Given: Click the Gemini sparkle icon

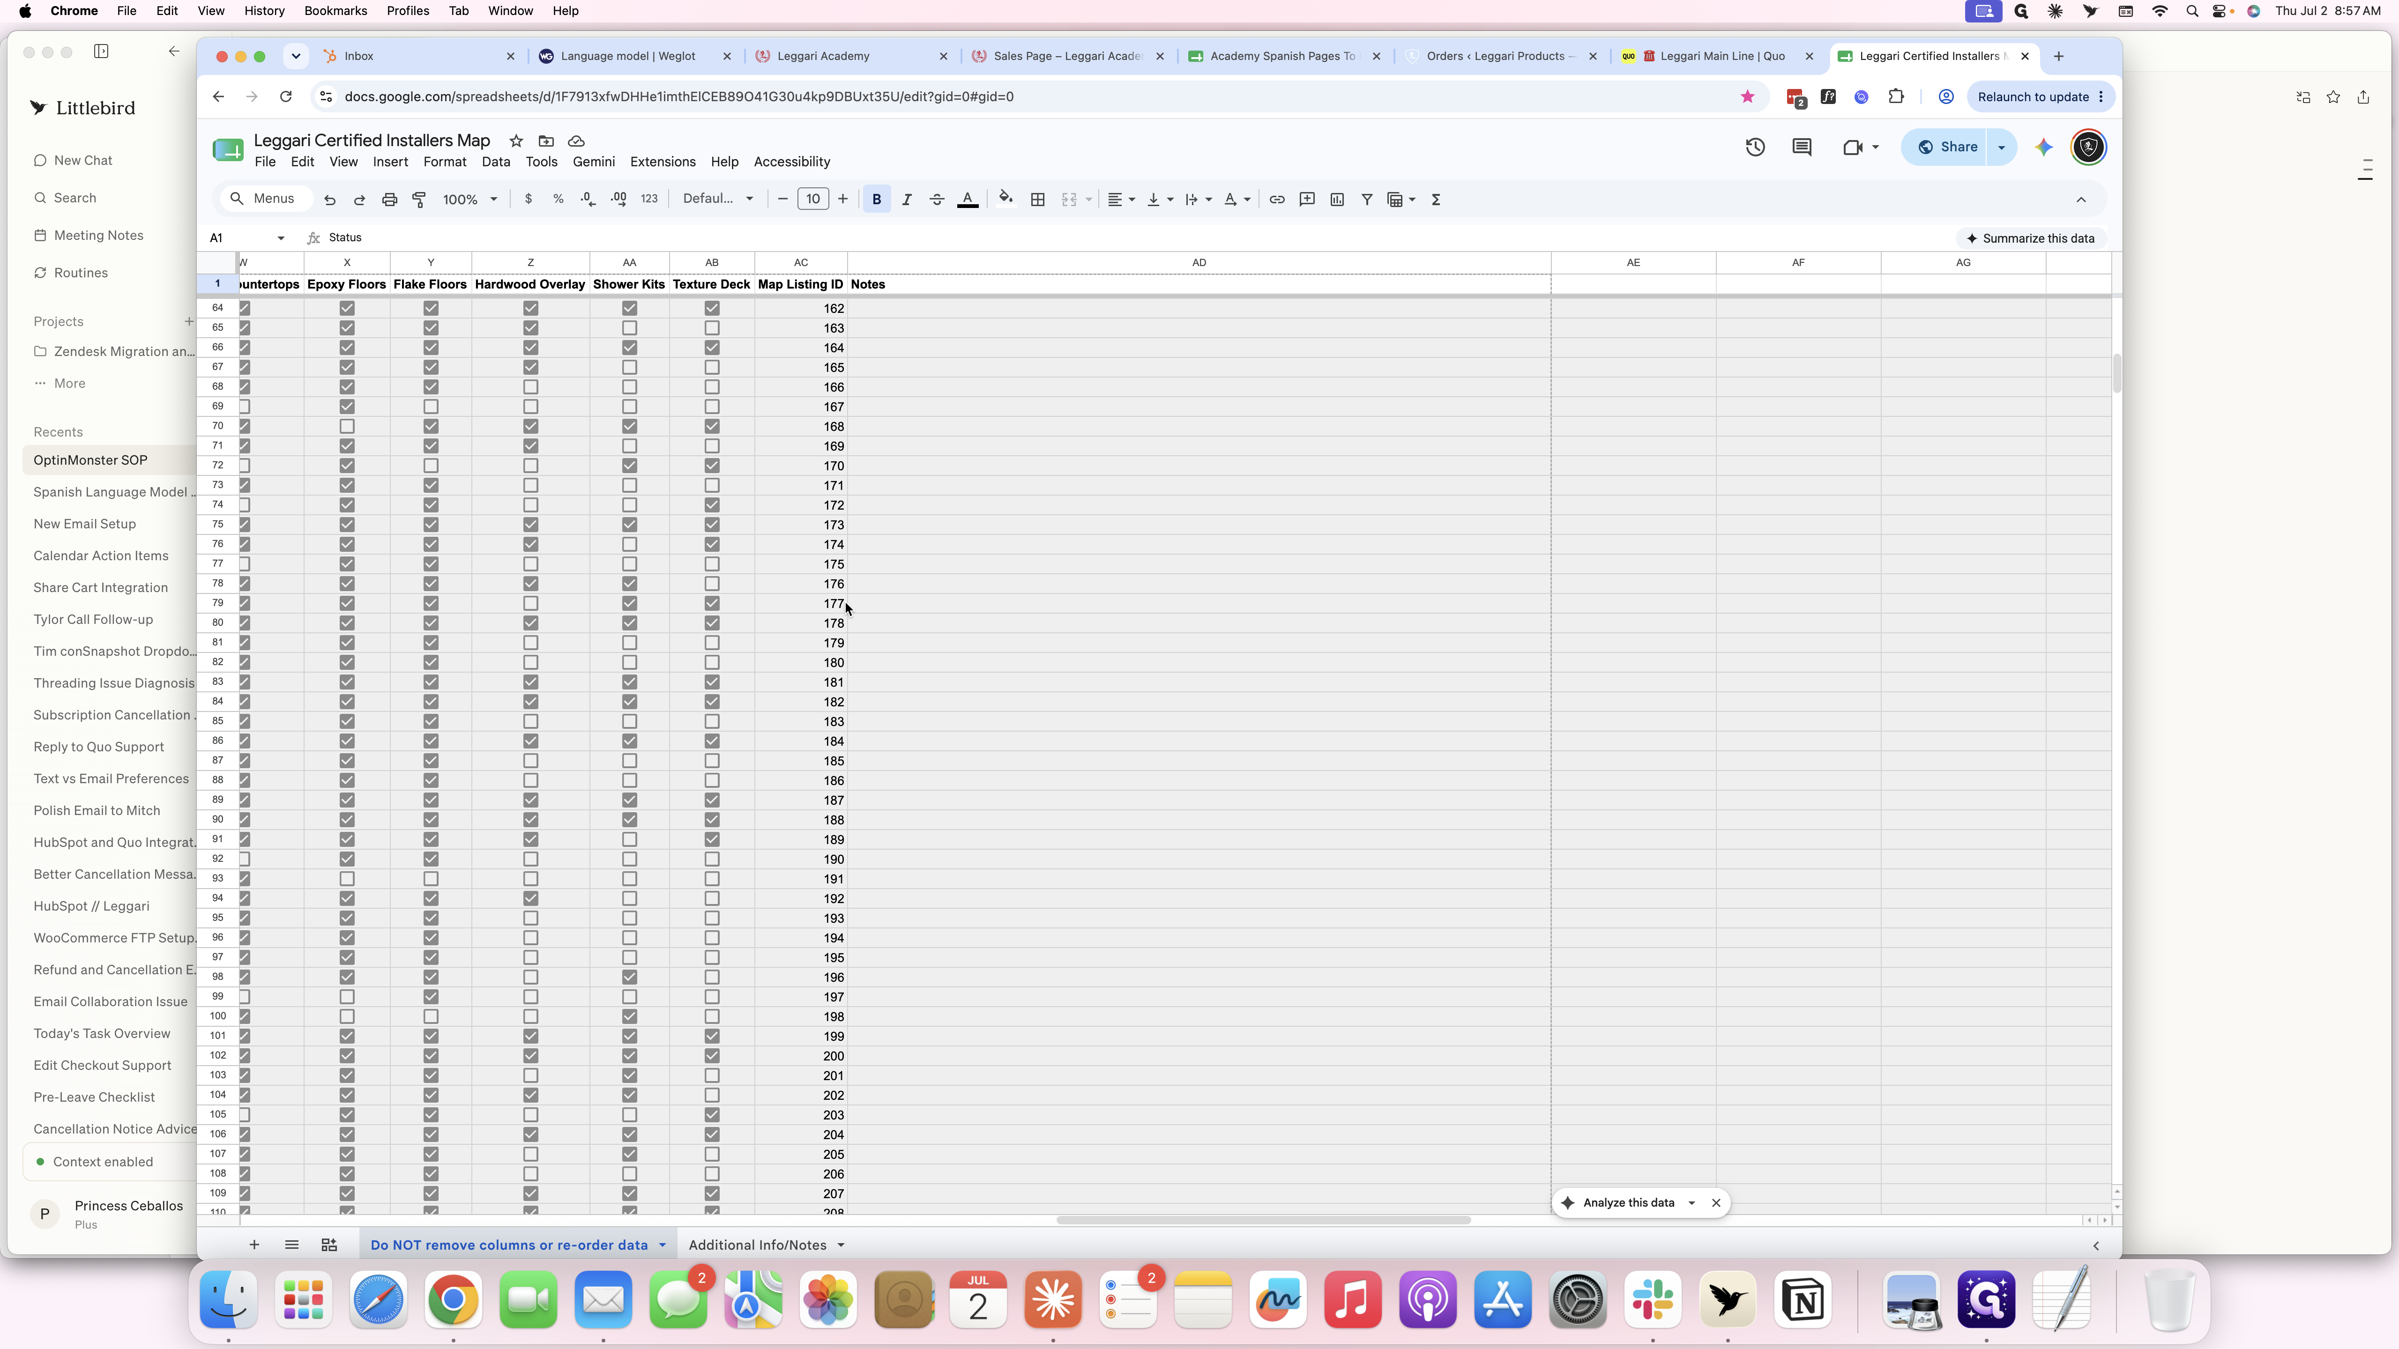Looking at the screenshot, I should pyautogui.click(x=2044, y=147).
